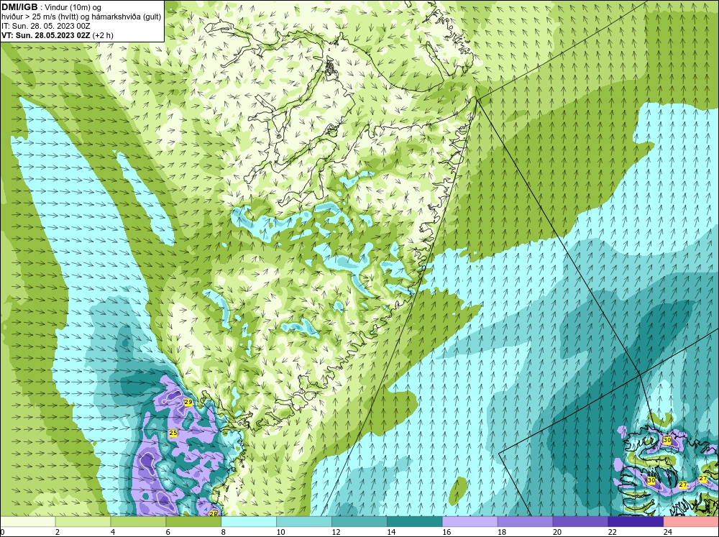Image resolution: width=719 pixels, height=537 pixels.
Task: Click the legend scale number 8
Action: [x=224, y=532]
